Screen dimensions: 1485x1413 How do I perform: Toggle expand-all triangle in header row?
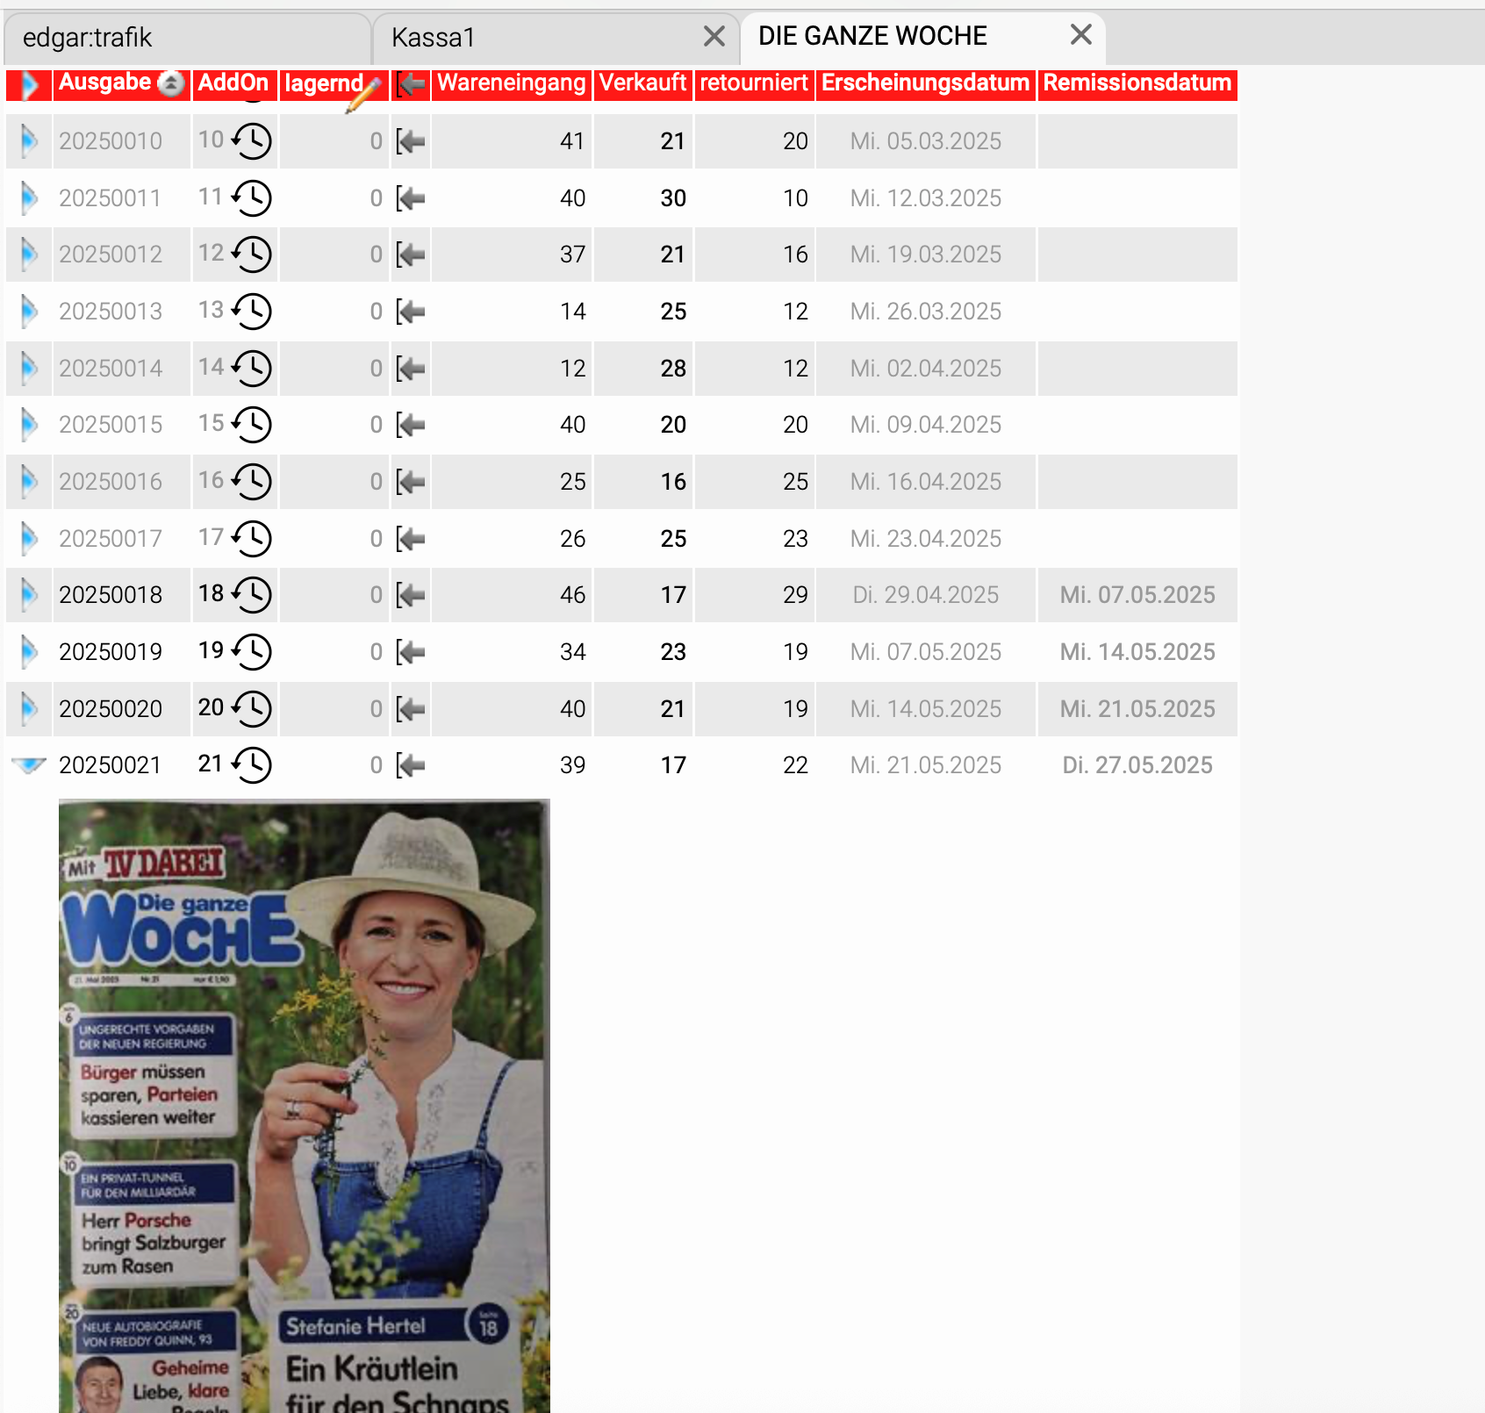coord(29,85)
